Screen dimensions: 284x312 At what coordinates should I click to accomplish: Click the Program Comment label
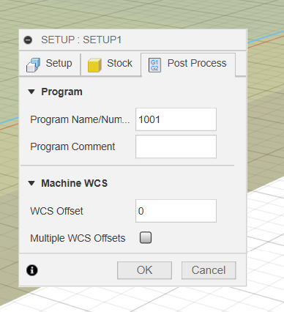(72, 146)
